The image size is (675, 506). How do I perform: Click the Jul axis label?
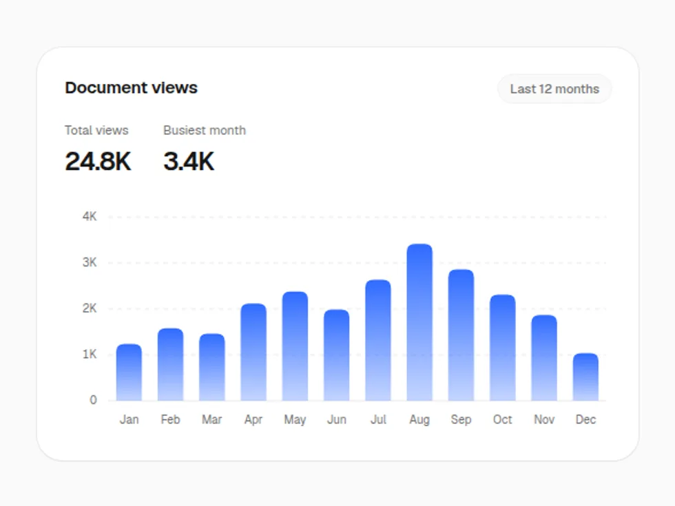(378, 419)
